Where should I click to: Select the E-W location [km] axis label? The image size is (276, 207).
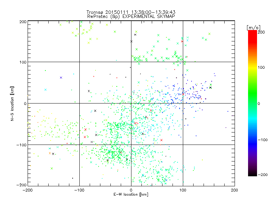[x=131, y=194]
